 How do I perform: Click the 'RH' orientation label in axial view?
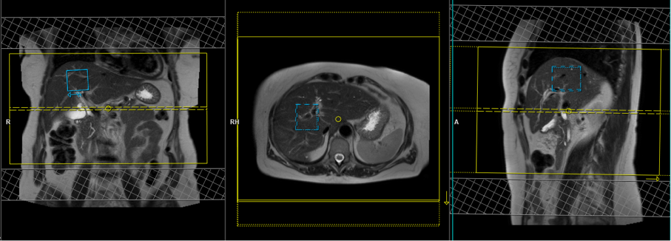235,122
